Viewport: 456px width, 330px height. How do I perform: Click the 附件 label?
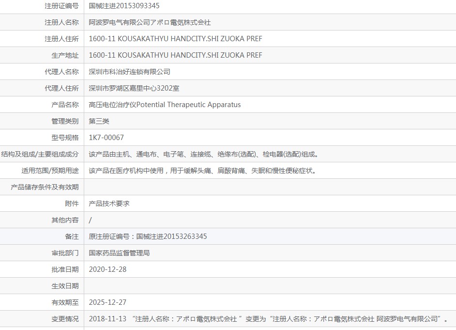(x=72, y=204)
